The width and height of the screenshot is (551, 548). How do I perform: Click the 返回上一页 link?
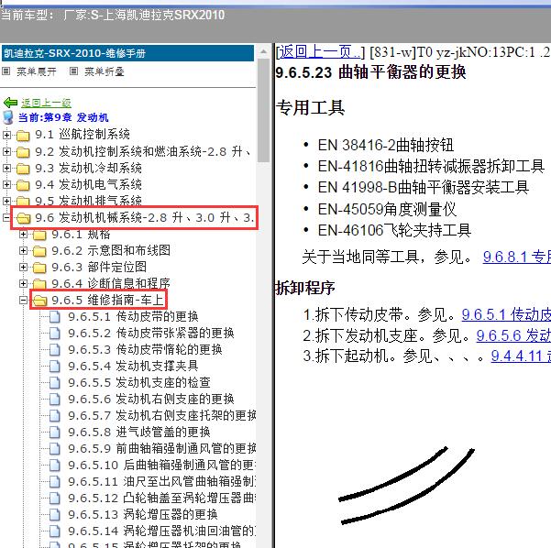pos(320,52)
